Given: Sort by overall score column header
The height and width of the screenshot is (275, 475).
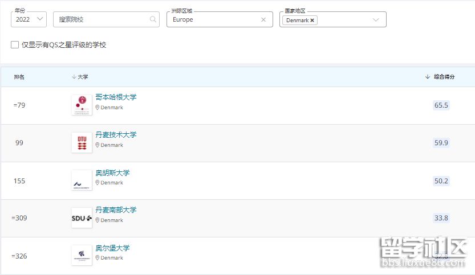Looking at the screenshot, I should tap(440, 77).
